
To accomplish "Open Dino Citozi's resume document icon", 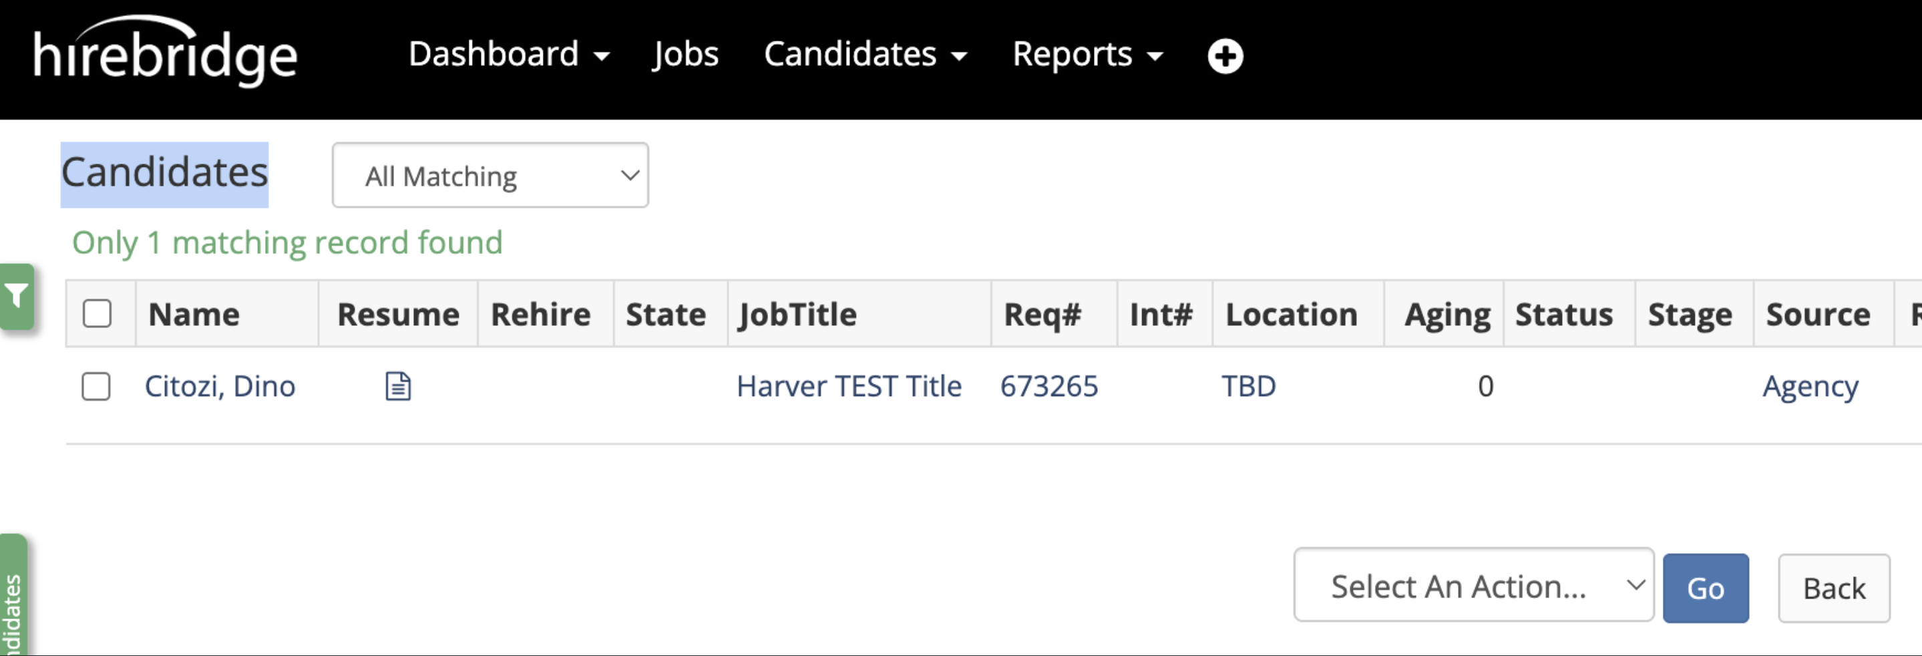I will [397, 387].
